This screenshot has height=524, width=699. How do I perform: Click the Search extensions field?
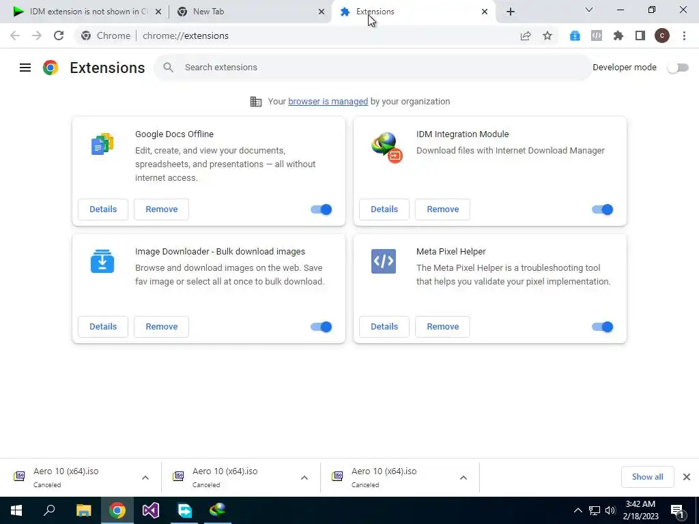click(372, 68)
